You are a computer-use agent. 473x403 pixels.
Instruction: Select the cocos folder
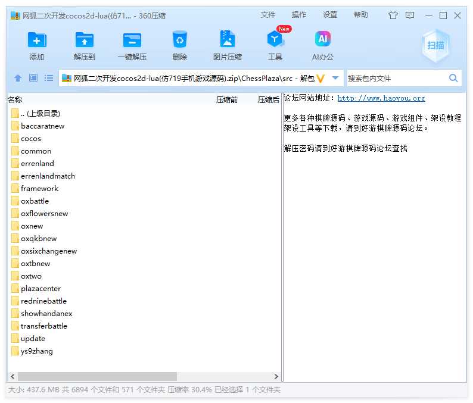(x=26, y=139)
